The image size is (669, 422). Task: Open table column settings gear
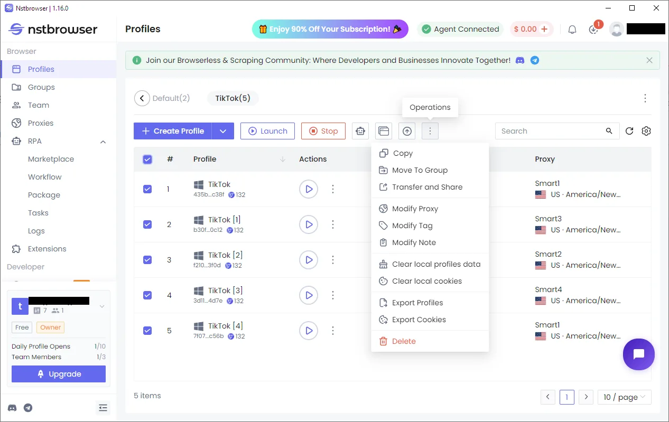[646, 131]
